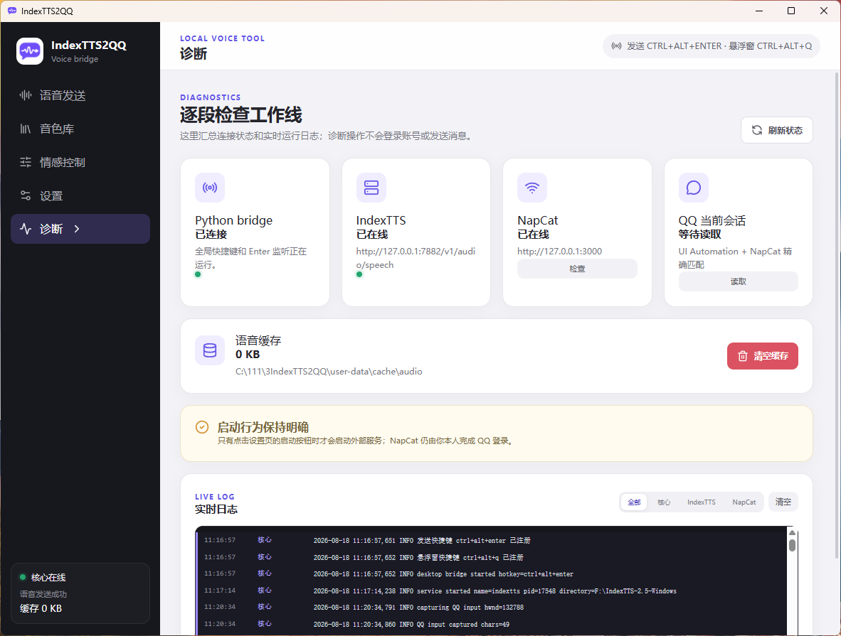Click the sliders icon beside 情感控制
Image resolution: width=841 pixels, height=636 pixels.
click(x=25, y=162)
